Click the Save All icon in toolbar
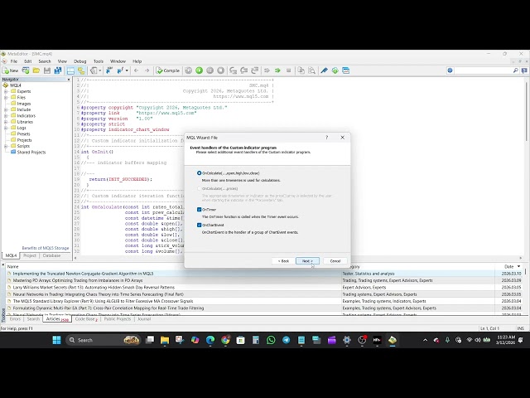The image size is (530, 398). (x=58, y=70)
